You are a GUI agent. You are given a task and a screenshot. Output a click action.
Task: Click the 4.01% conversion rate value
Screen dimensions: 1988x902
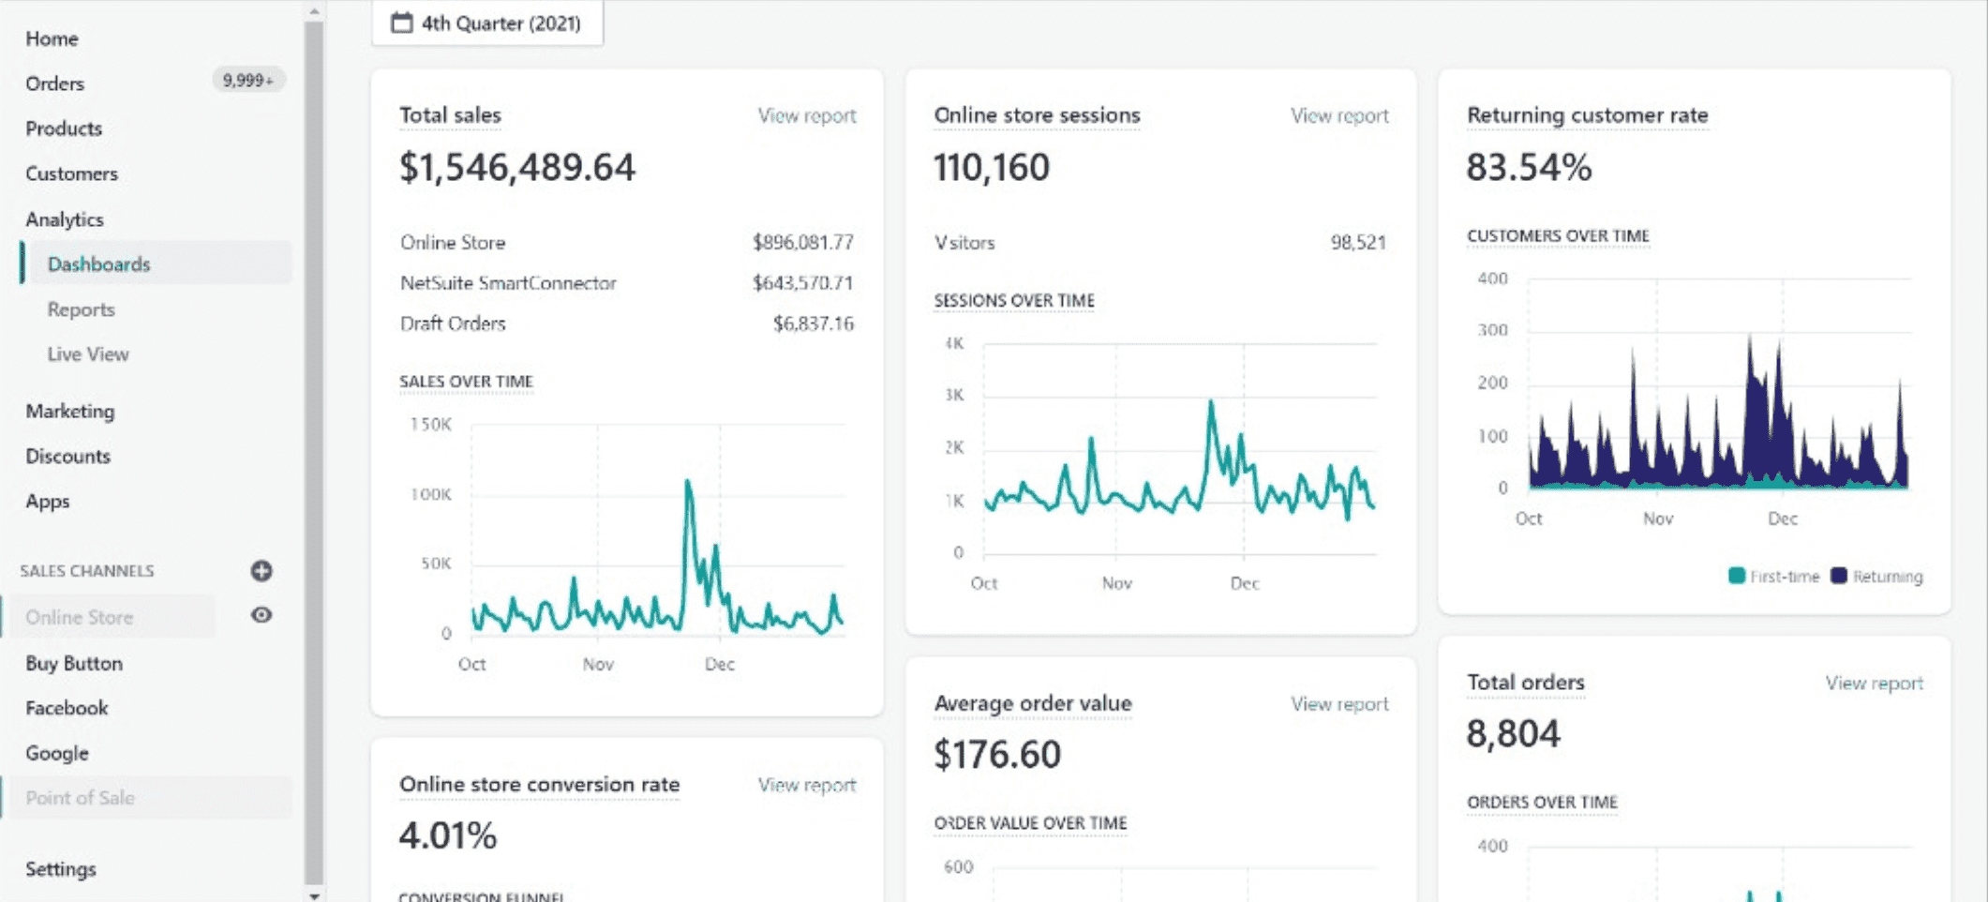click(x=448, y=835)
